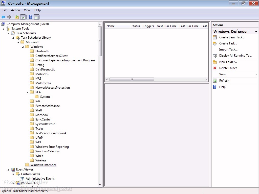Click Create Basic Task... action
This screenshot has height=194, width=259.
pos(232,37)
